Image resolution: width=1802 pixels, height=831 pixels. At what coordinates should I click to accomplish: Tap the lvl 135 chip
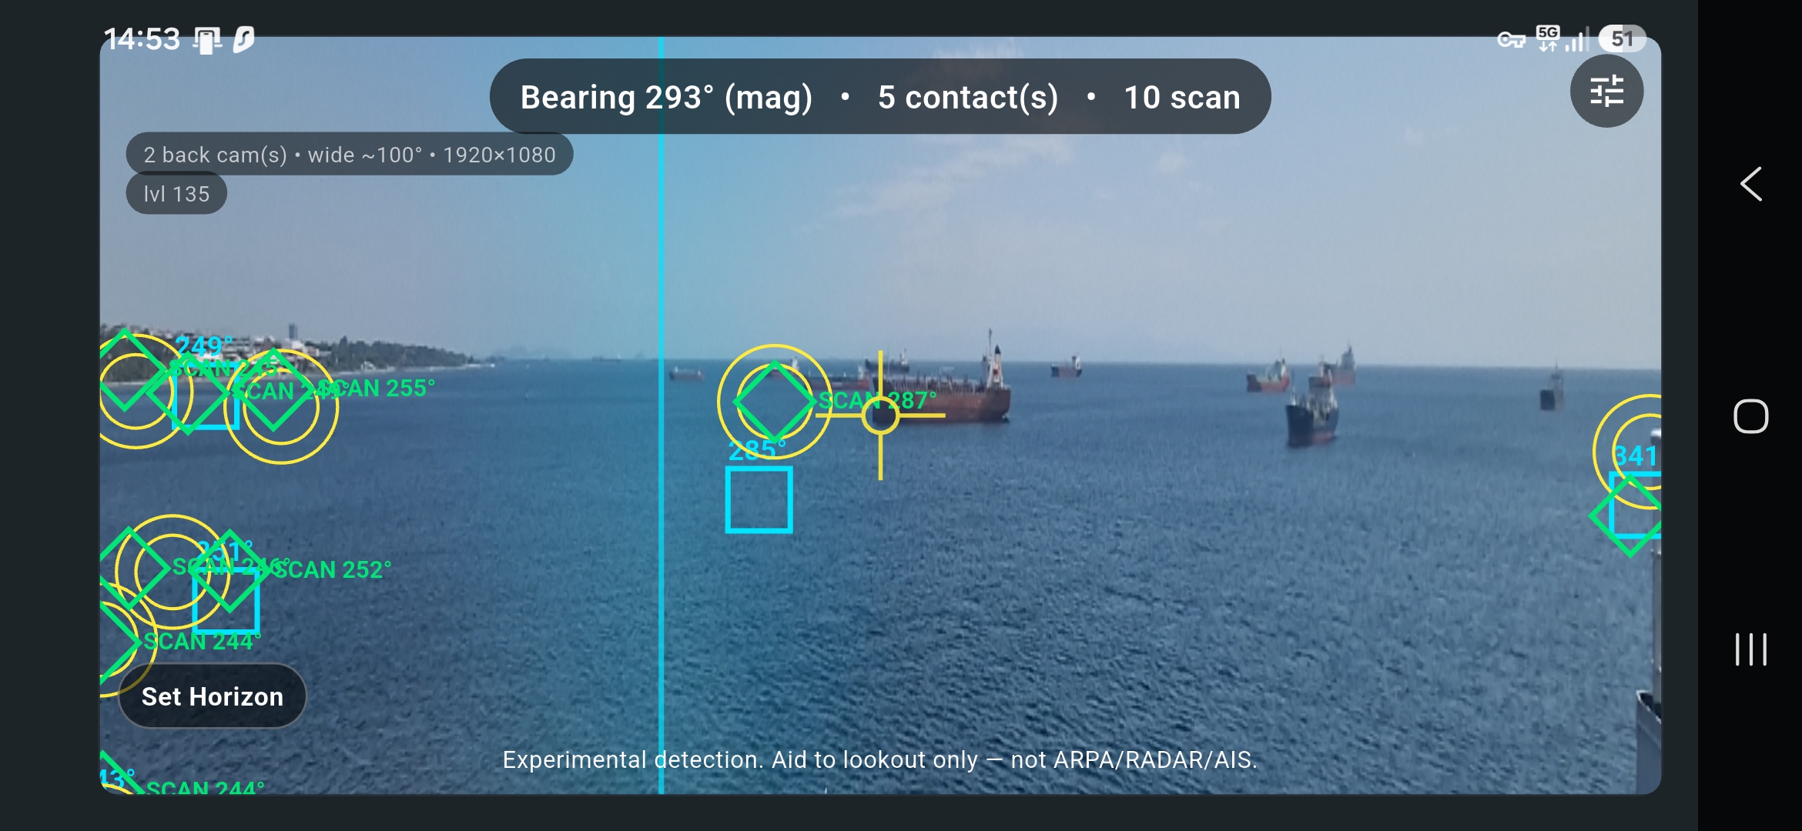(176, 194)
